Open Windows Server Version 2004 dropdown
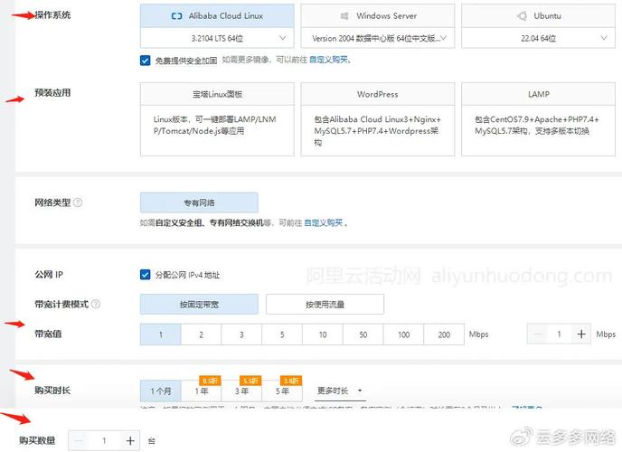Screen dimensions: 622x452 [378, 38]
